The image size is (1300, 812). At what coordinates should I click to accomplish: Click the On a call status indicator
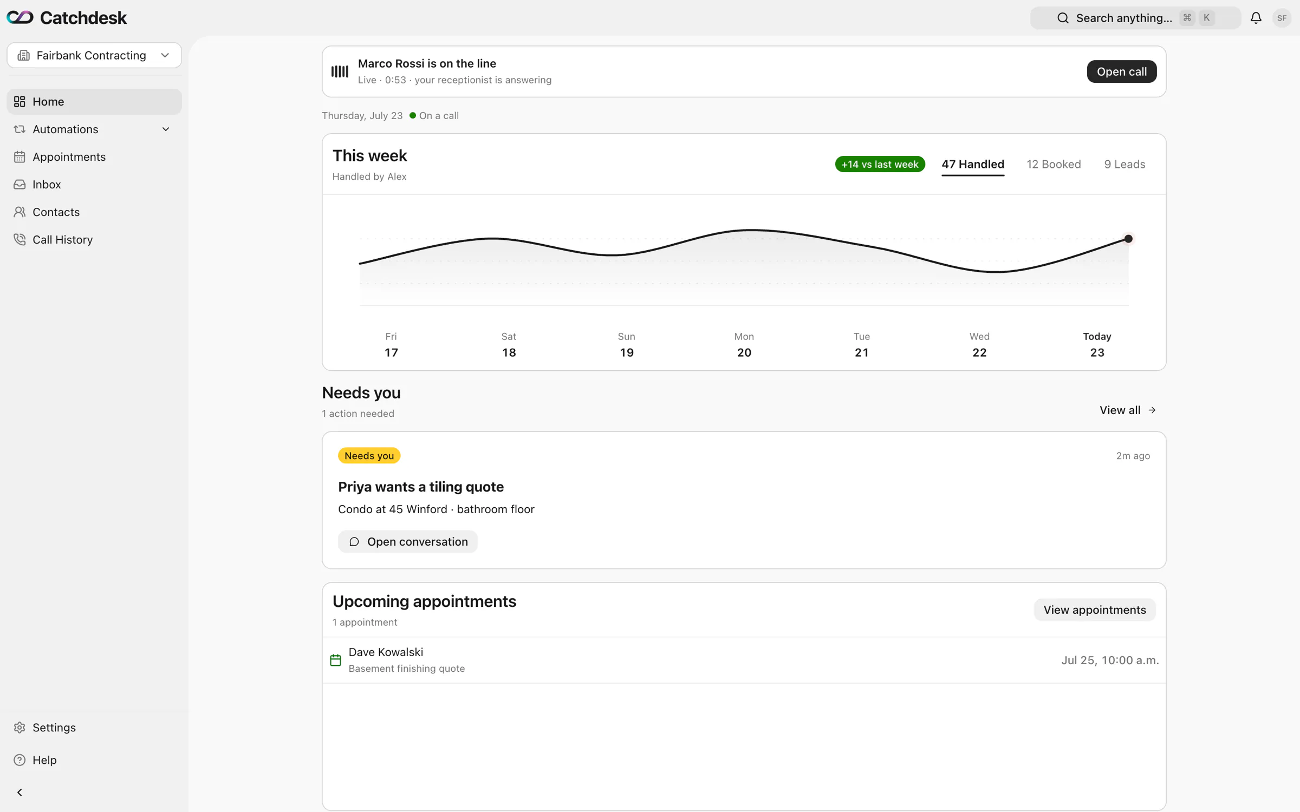[434, 115]
